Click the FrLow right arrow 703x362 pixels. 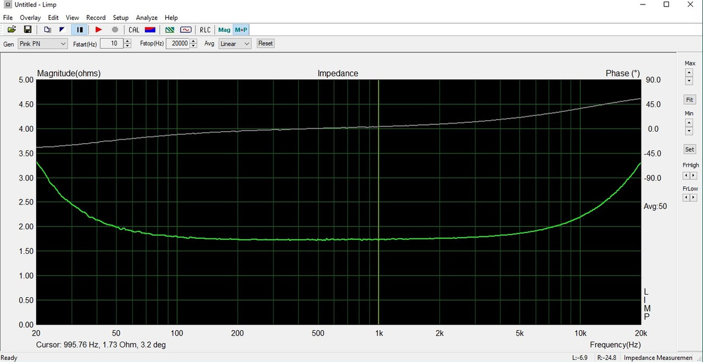(694, 197)
